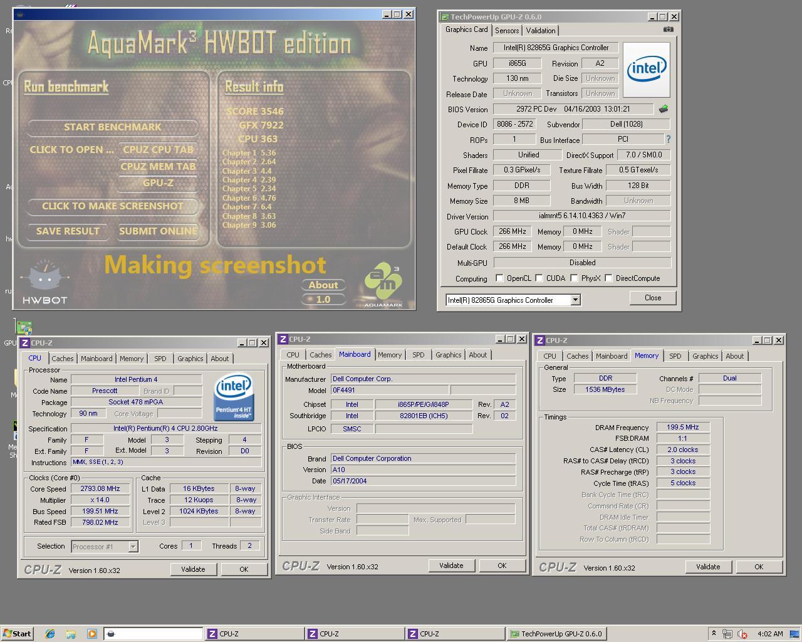Click the About button in AquaMark
The image size is (802, 642).
[x=323, y=285]
